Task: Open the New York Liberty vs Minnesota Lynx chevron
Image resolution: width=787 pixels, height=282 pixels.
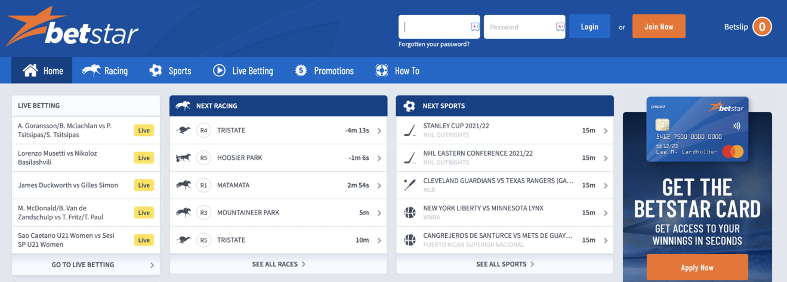Action: (606, 213)
